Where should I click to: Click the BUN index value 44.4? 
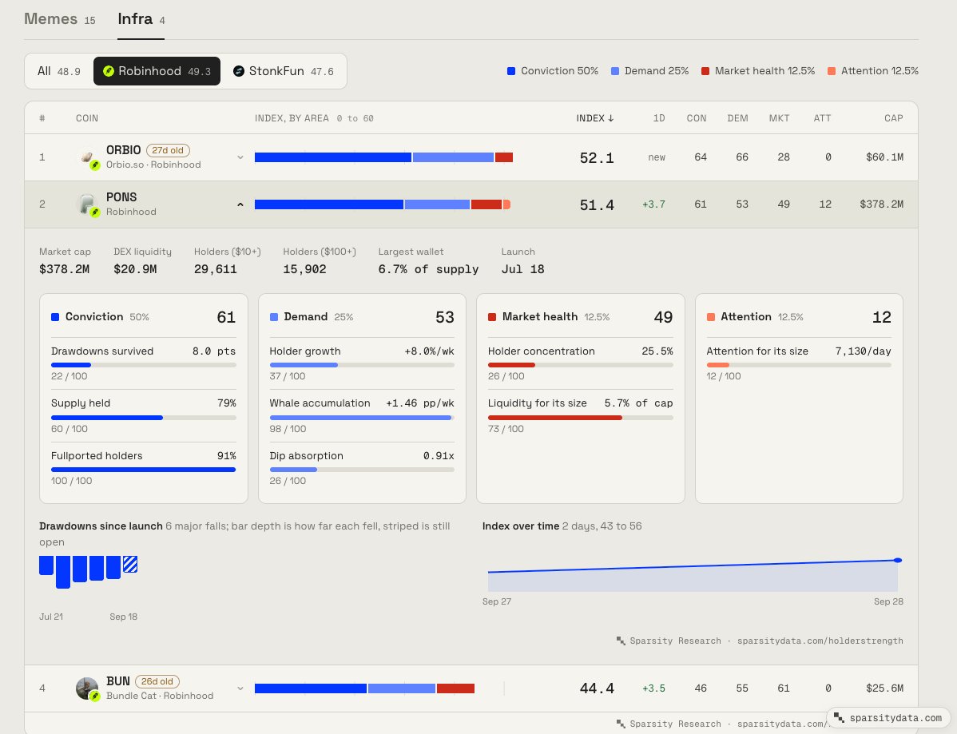[x=597, y=688]
